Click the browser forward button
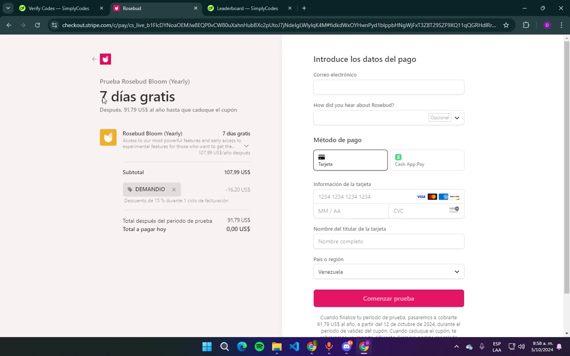 [x=23, y=25]
